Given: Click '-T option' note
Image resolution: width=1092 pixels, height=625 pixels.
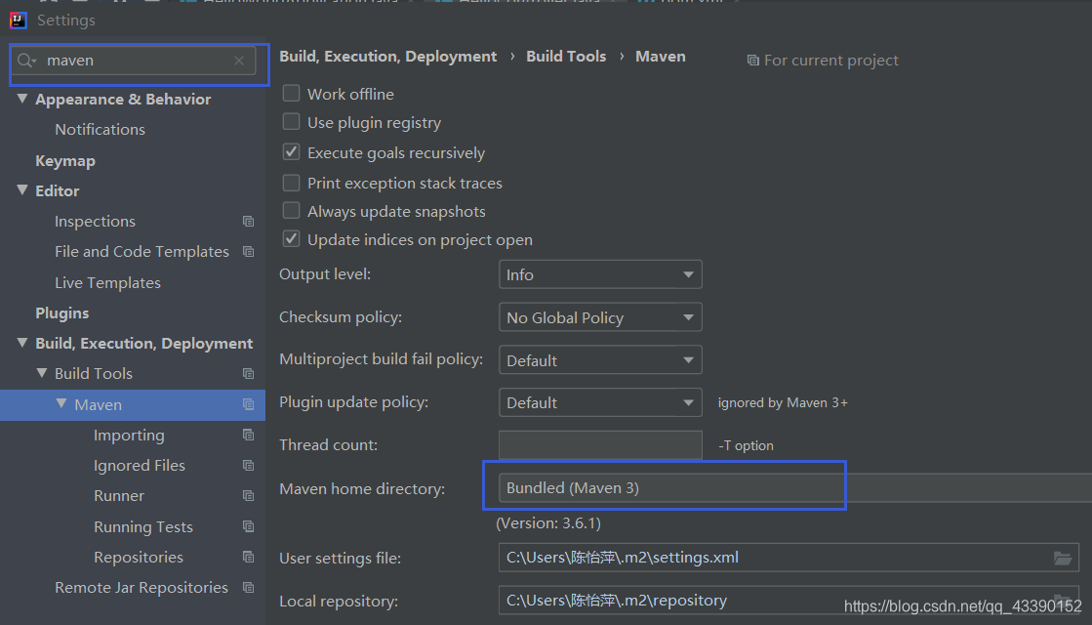Looking at the screenshot, I should coord(746,446).
